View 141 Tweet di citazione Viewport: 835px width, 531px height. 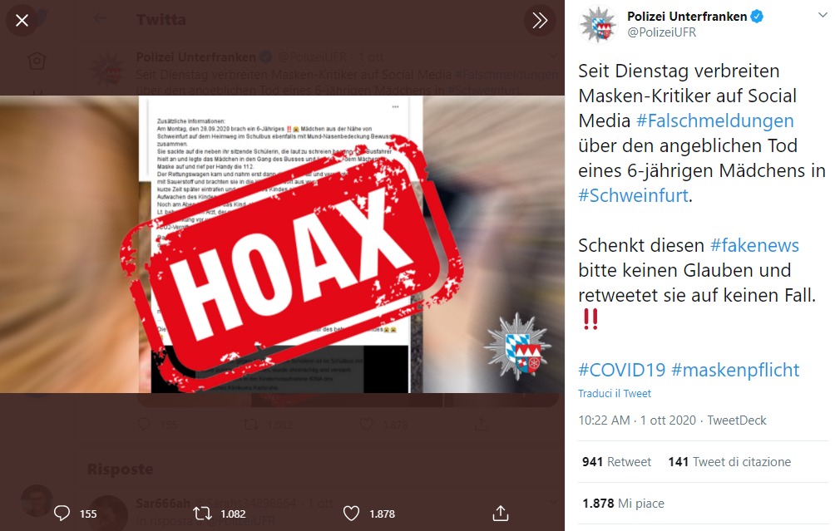729,462
